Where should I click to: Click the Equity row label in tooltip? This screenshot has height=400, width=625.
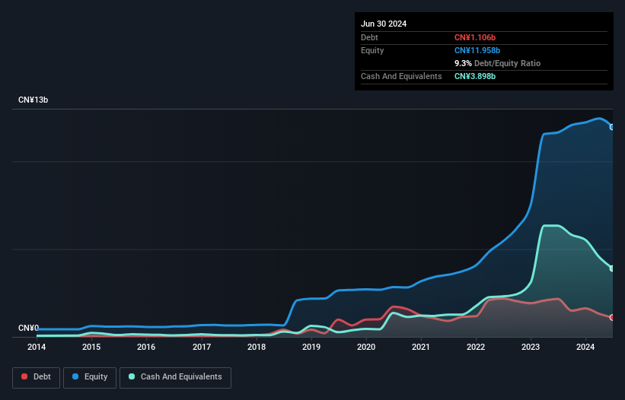coord(372,50)
